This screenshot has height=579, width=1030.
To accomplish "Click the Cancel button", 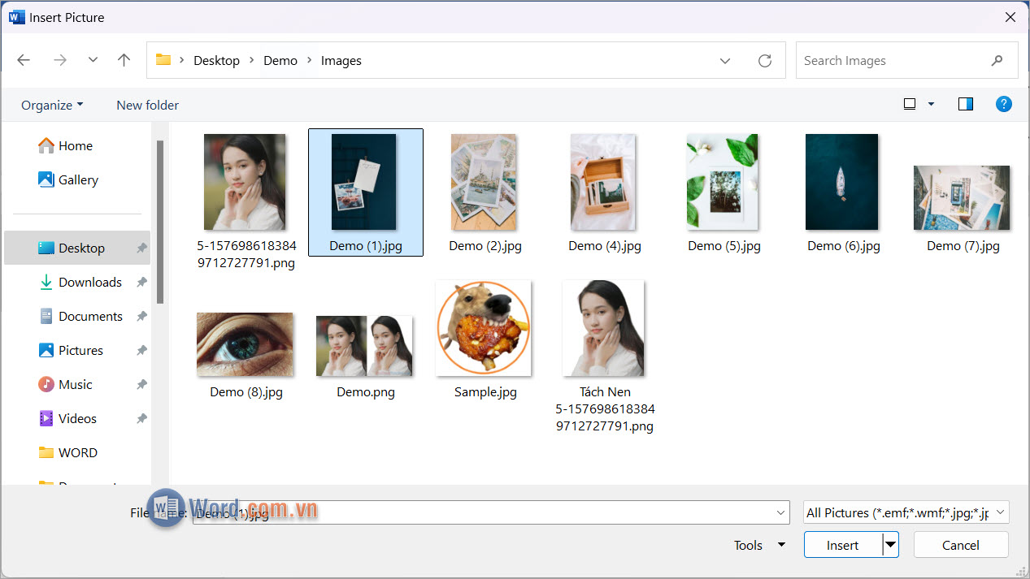I will click(x=961, y=545).
